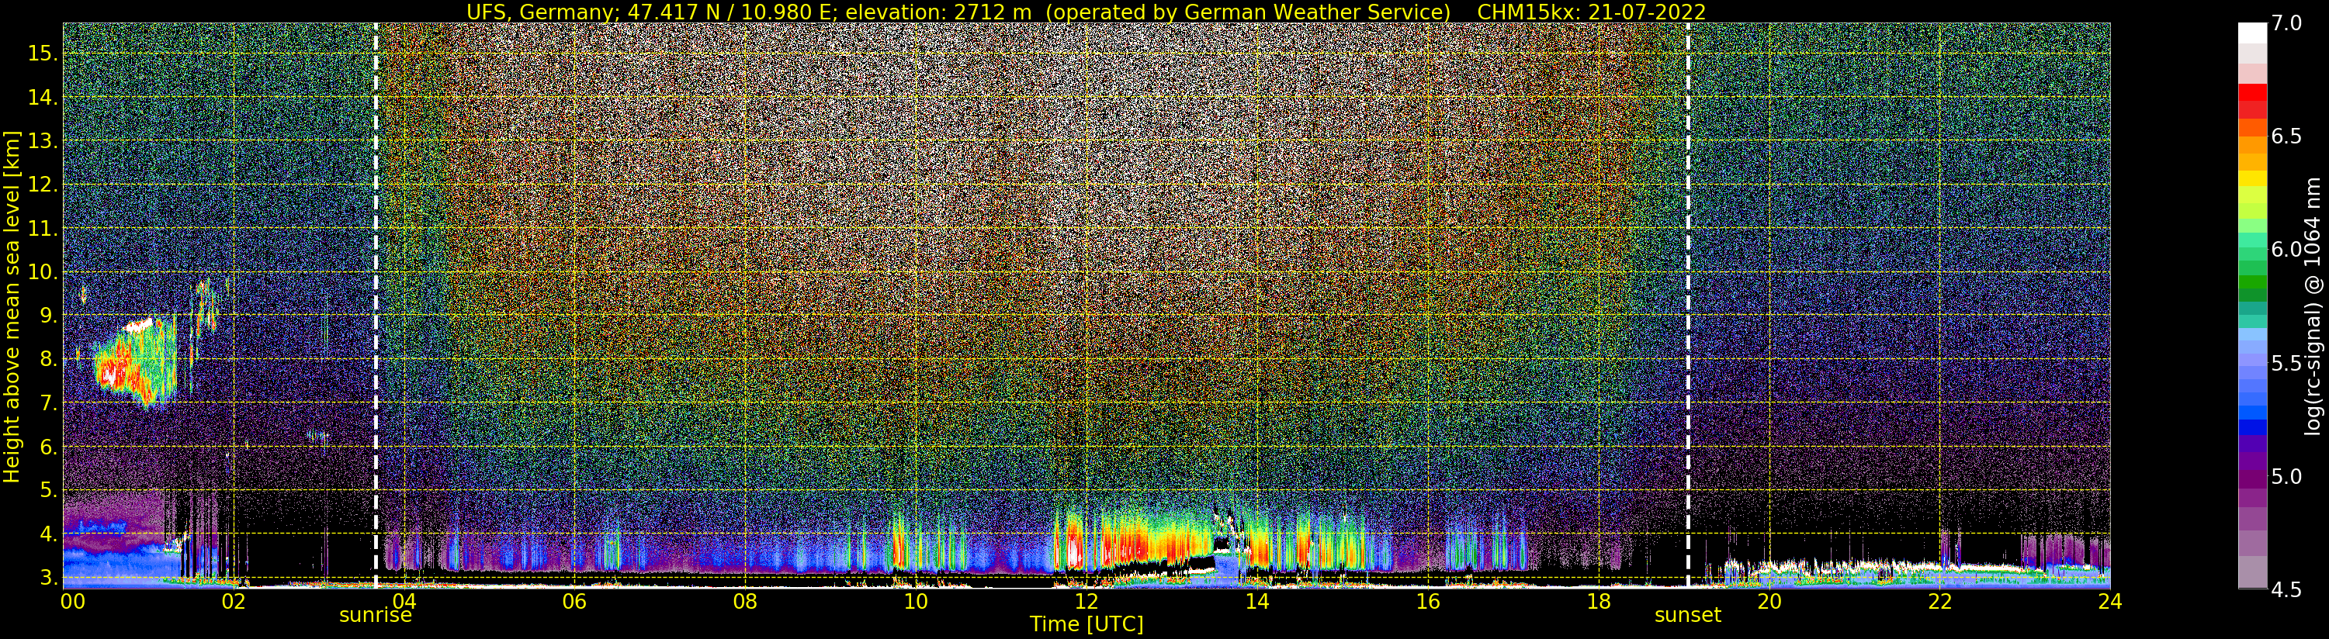Click the "12." height axis tick label
The height and width of the screenshot is (639, 2329).
pos(42,185)
